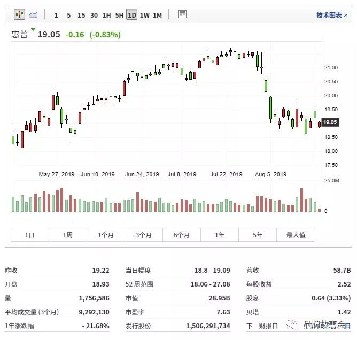Click the 19.05 current price marker
357x340 pixels.
click(x=330, y=122)
